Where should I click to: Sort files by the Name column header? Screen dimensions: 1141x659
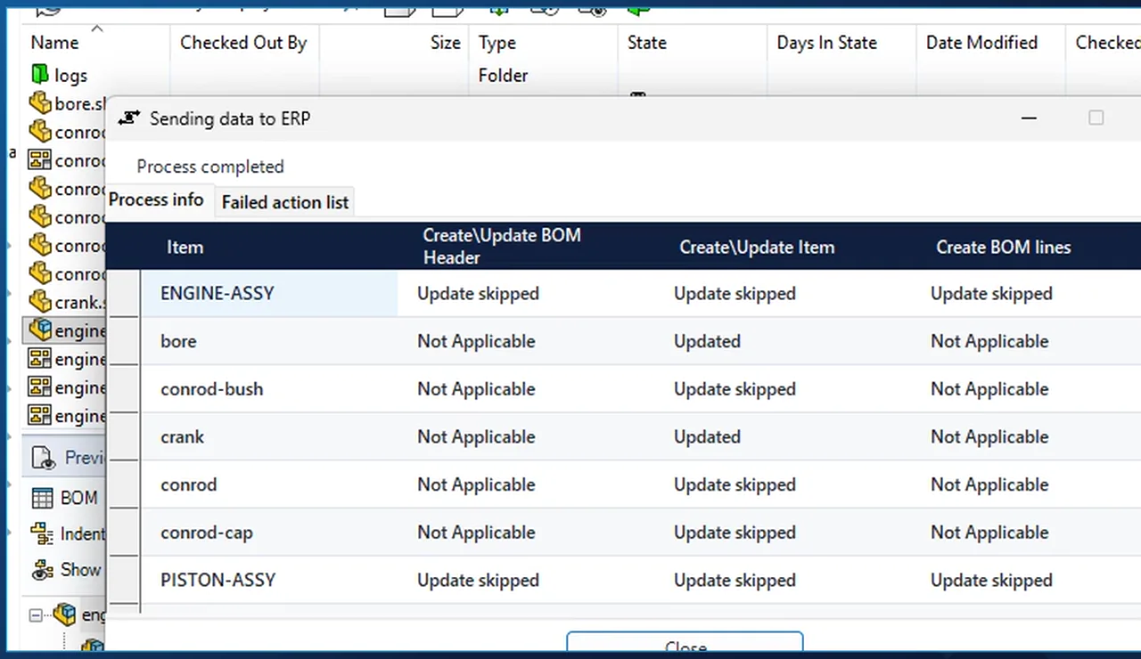click(54, 43)
